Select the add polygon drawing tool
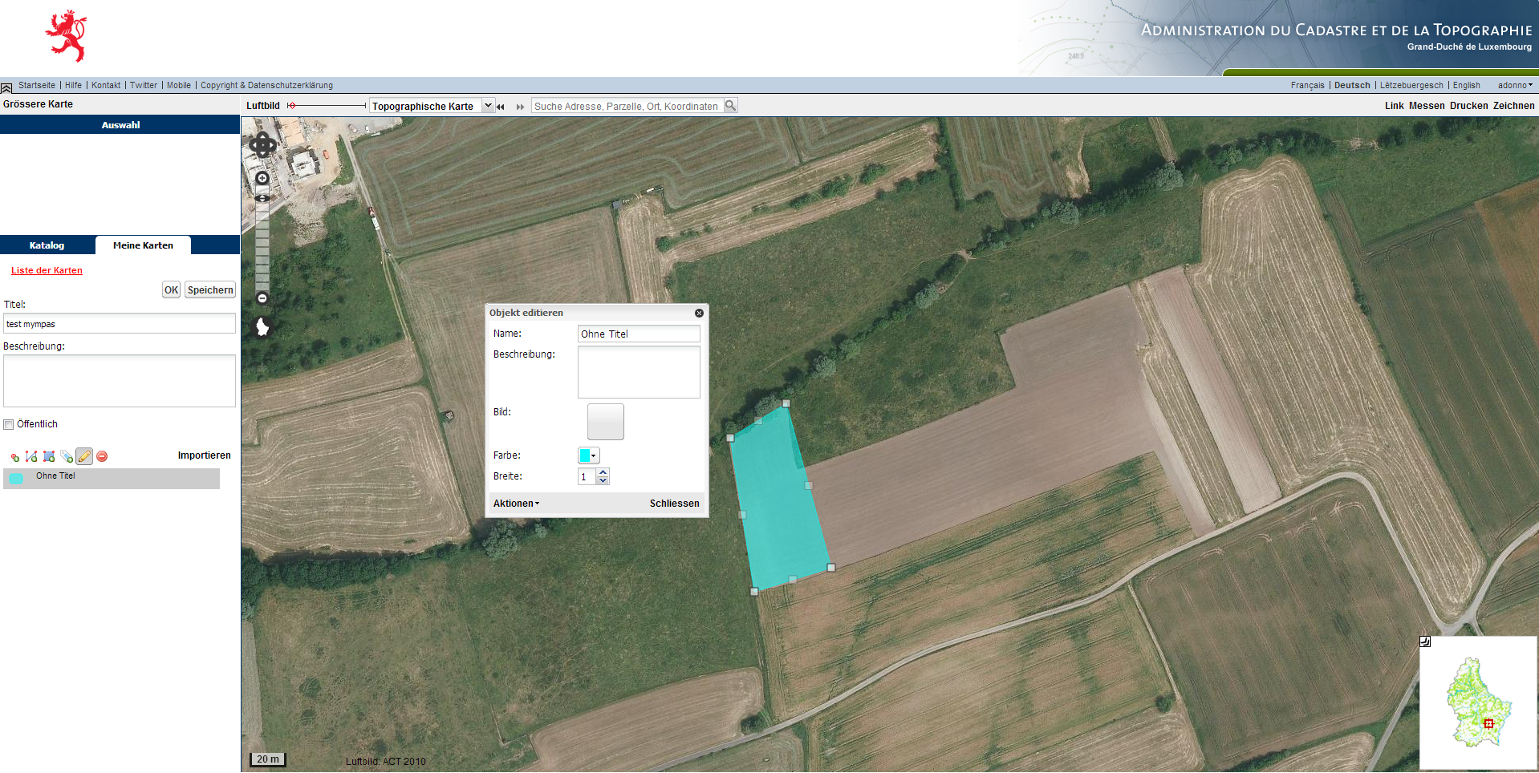 point(49,456)
